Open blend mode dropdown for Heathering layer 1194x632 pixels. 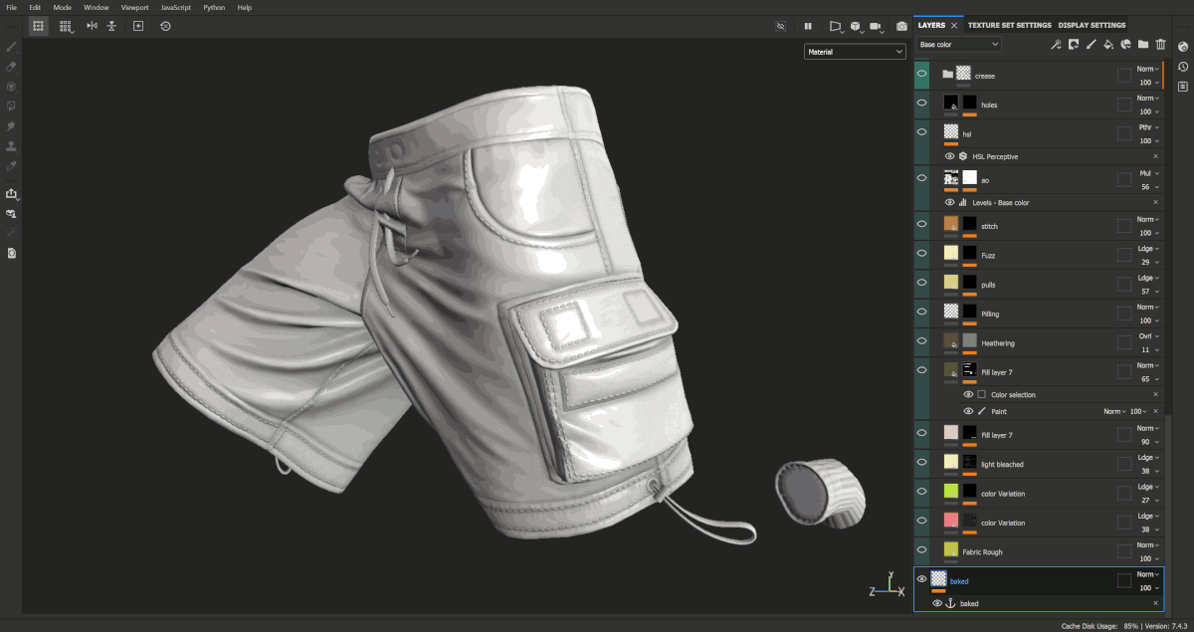point(1147,336)
